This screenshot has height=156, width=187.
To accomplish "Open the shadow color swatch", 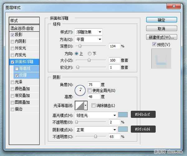I will point(123,129).
